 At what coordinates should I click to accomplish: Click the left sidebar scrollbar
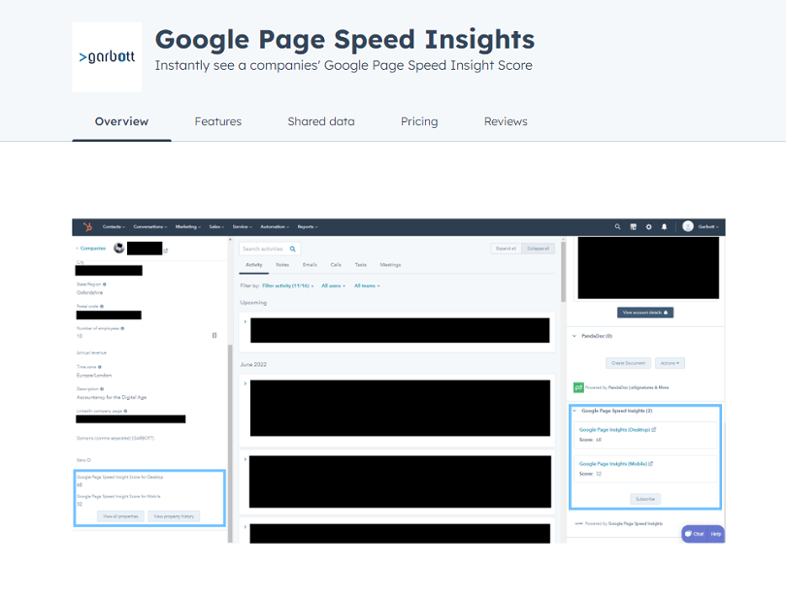point(230,444)
